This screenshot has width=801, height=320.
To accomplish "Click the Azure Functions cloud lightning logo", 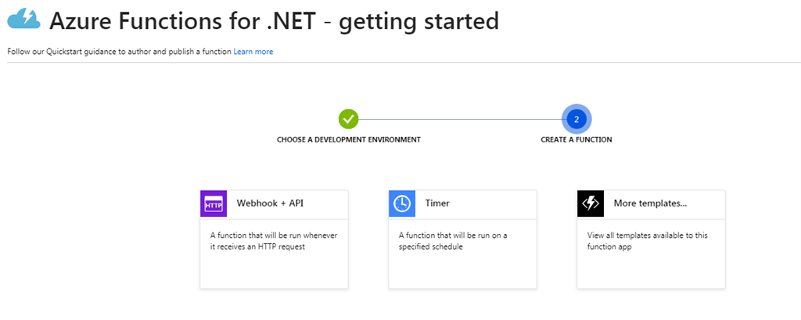I will pos(23,20).
